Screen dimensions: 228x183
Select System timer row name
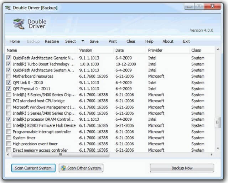(24, 138)
